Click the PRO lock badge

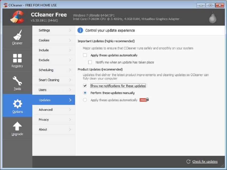144,100
